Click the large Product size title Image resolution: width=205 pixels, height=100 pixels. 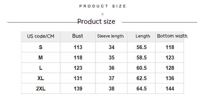pyautogui.click(x=96, y=21)
